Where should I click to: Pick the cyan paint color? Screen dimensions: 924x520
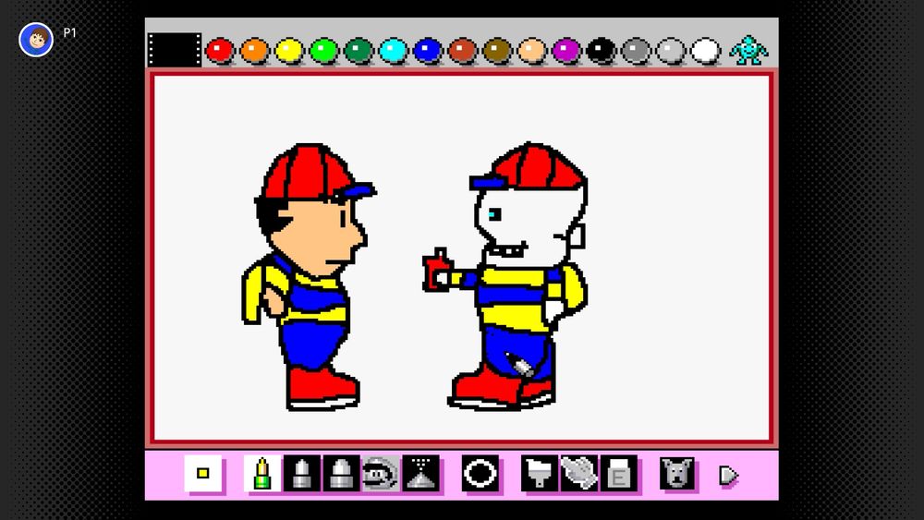pyautogui.click(x=393, y=51)
